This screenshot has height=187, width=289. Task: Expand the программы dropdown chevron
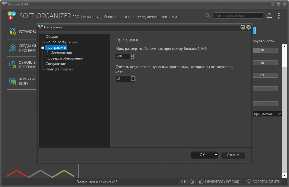tap(279, 114)
